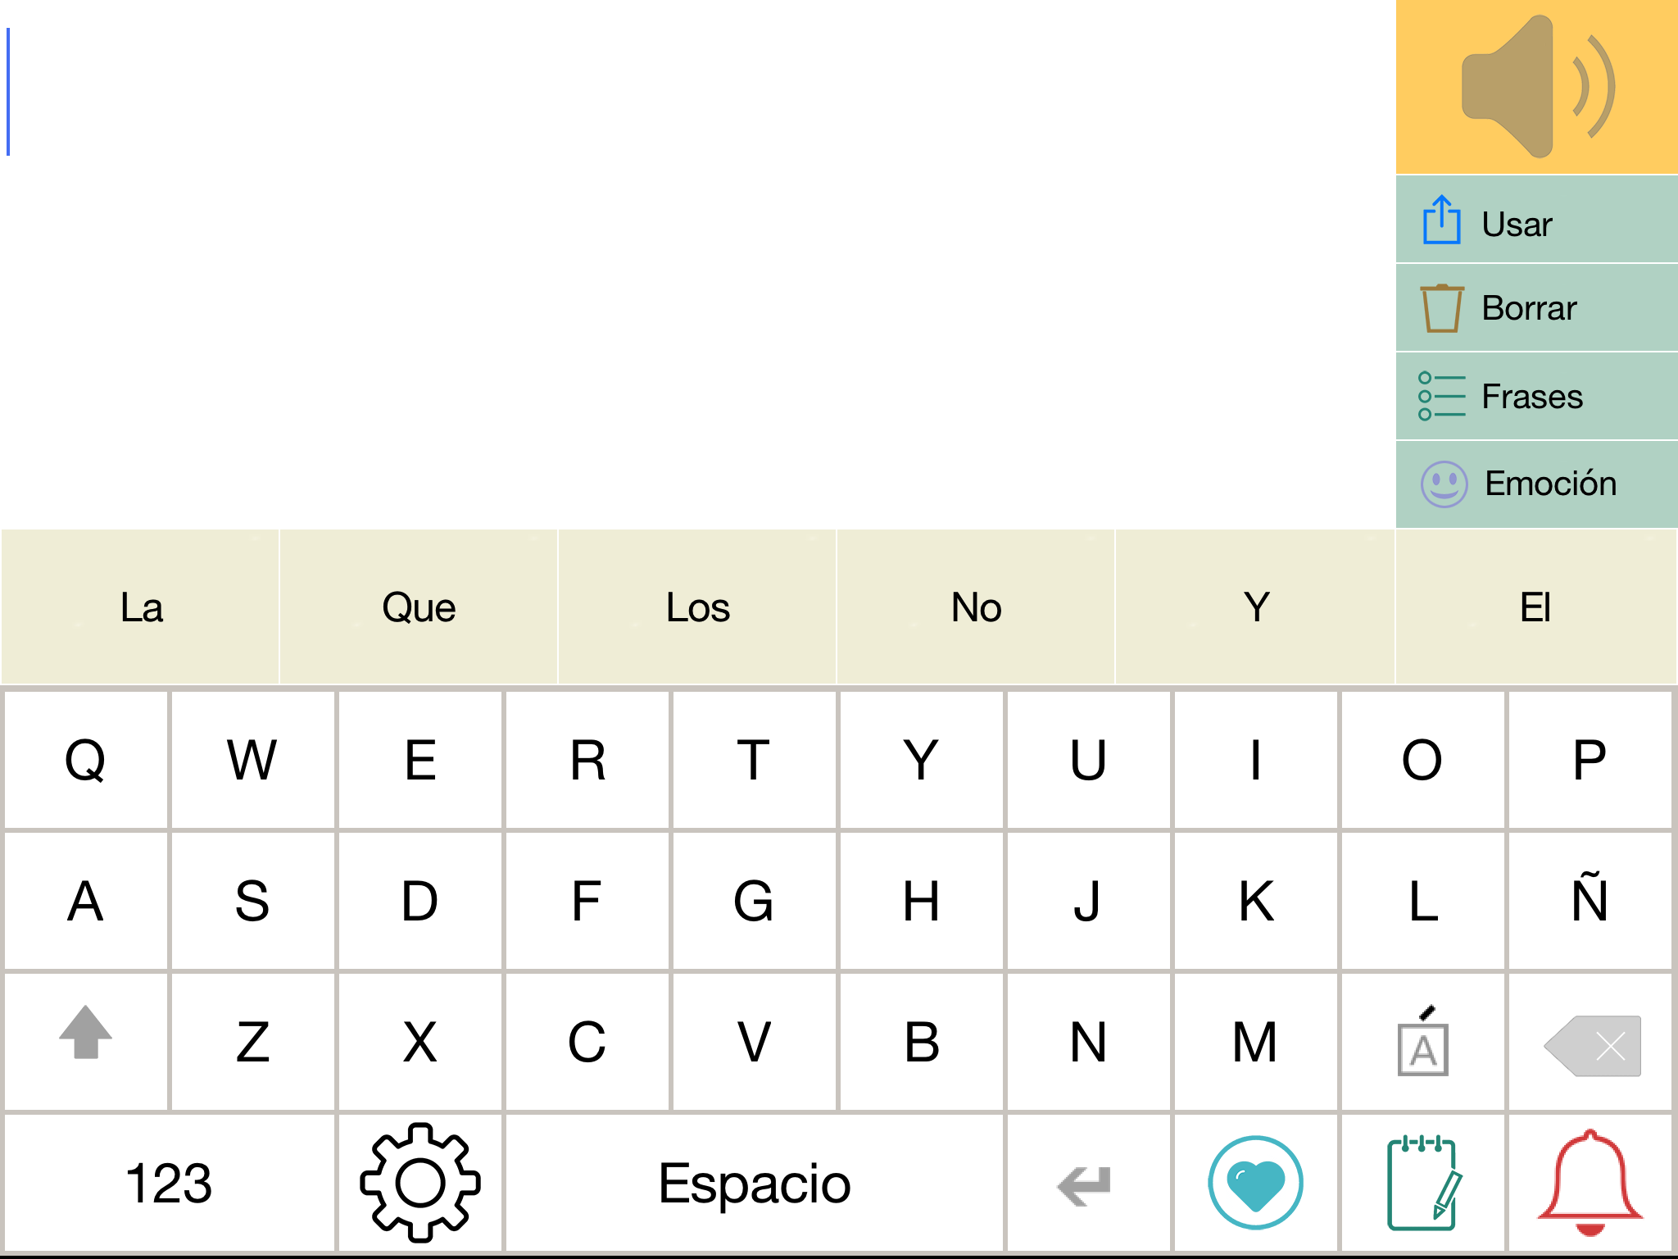The height and width of the screenshot is (1259, 1678).
Task: Click the Usar share button
Action: 1536,223
